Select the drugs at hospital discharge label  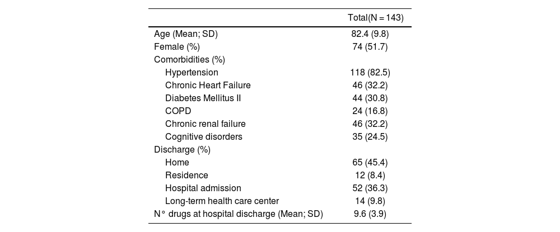coord(239,214)
